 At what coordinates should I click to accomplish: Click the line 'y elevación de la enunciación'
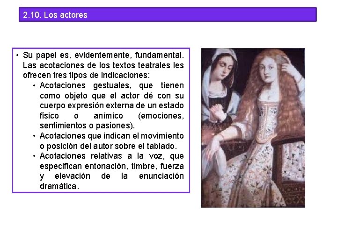[x=112, y=176]
